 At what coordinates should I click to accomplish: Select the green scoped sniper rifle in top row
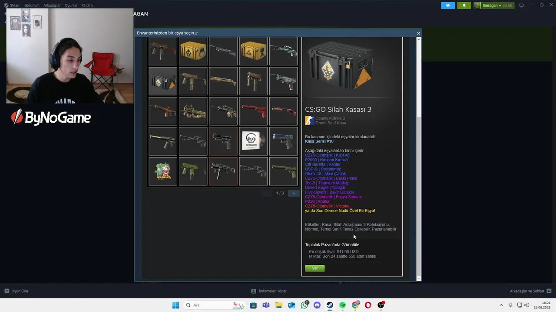coord(283,51)
